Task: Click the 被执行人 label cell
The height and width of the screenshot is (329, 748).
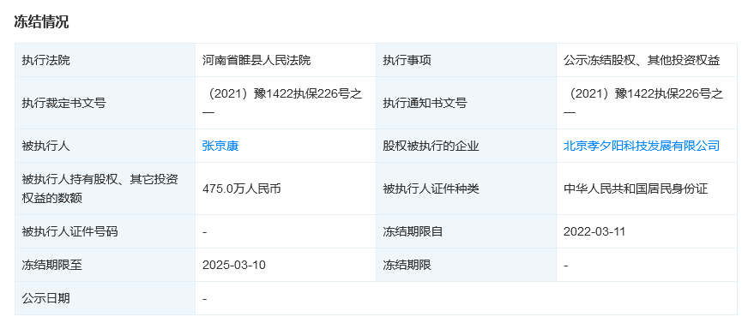Action: pyautogui.click(x=105, y=146)
